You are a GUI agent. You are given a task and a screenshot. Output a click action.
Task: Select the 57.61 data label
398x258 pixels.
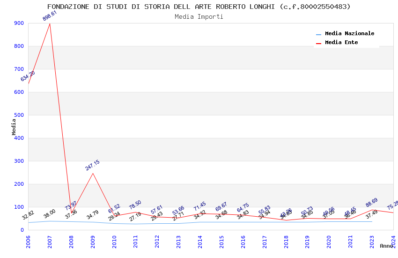[x=156, y=210]
